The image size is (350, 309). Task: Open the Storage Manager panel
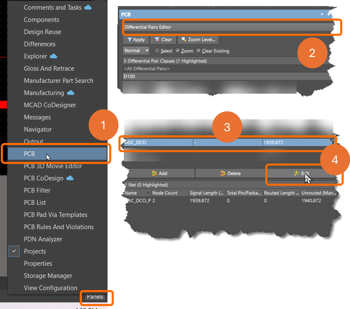point(48,276)
